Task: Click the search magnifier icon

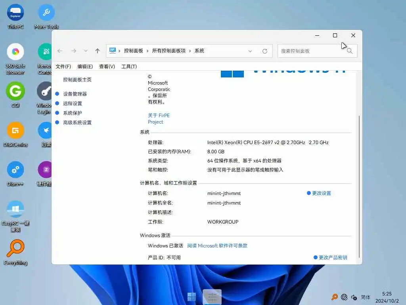Action: pos(350,51)
